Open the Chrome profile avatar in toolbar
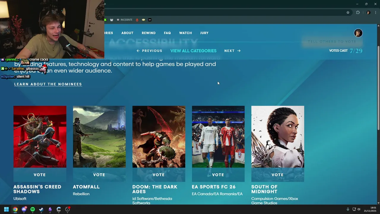The height and width of the screenshot is (214, 380). (x=368, y=12)
